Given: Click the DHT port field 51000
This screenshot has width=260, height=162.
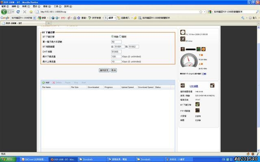Looking at the screenshot, I should (x=117, y=52).
